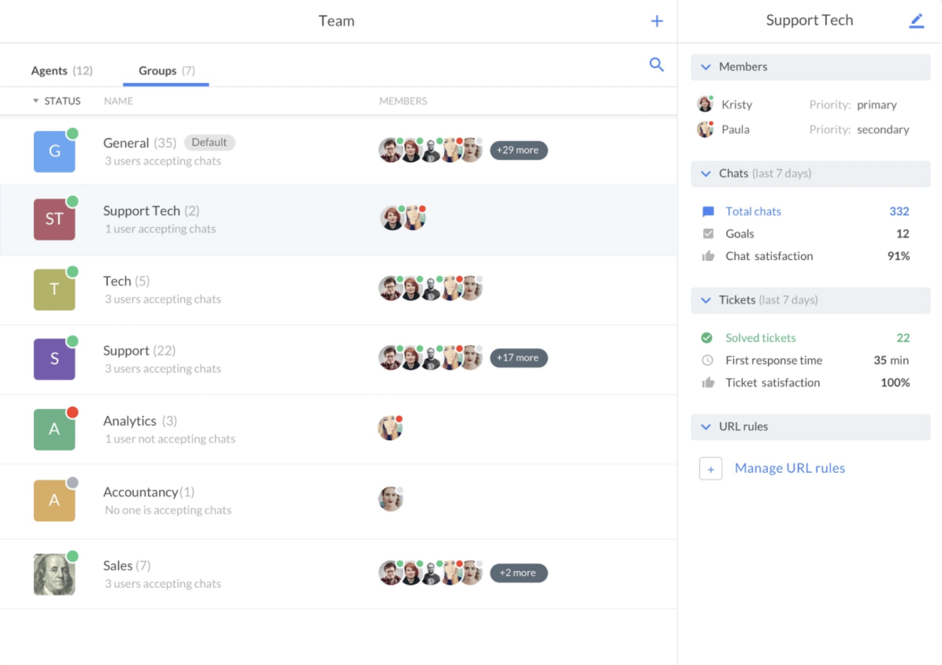Open the Sales (7) group name
Image resolution: width=942 pixels, height=665 pixels.
tap(127, 566)
